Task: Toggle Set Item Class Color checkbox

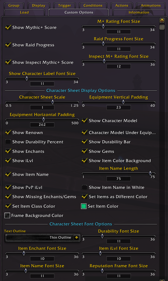Action: point(8,206)
